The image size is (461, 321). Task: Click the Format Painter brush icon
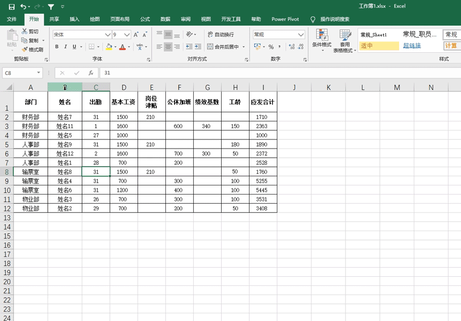(24, 49)
